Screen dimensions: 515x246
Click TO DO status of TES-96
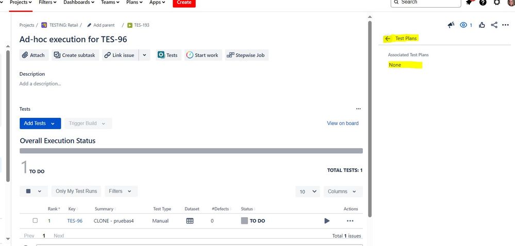[253, 221]
